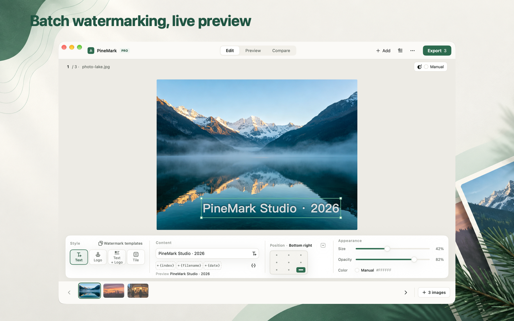Screen dimensions: 514x321
Task: Click the 3 images add button
Action: 434,292
